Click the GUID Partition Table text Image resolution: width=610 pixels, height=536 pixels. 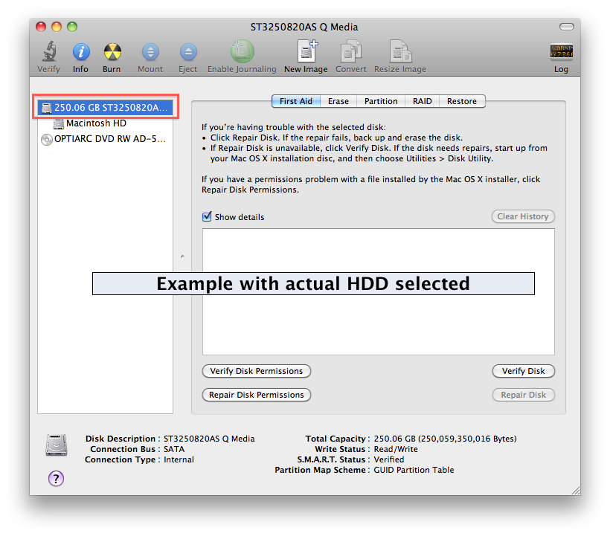pos(414,470)
